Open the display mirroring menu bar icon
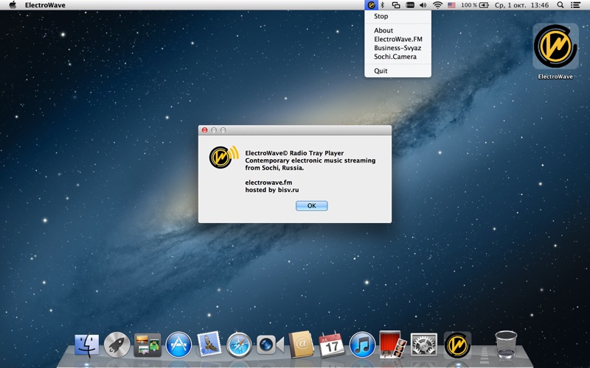Viewport: 590px width, 368px height. click(x=396, y=5)
